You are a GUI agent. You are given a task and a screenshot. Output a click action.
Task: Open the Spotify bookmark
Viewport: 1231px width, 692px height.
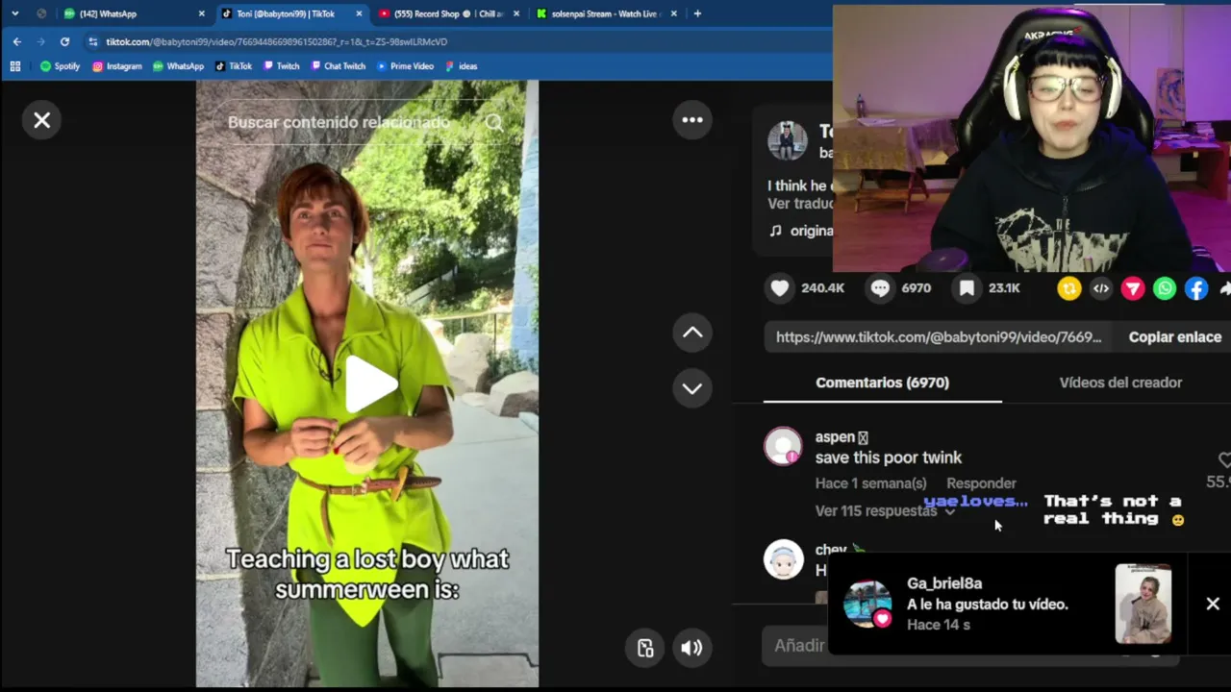click(x=61, y=66)
